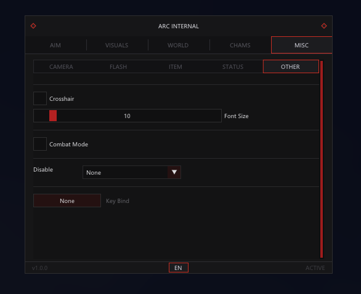The image size is (361, 294).
Task: Click the v1.0.0 version text
Action: click(39, 268)
